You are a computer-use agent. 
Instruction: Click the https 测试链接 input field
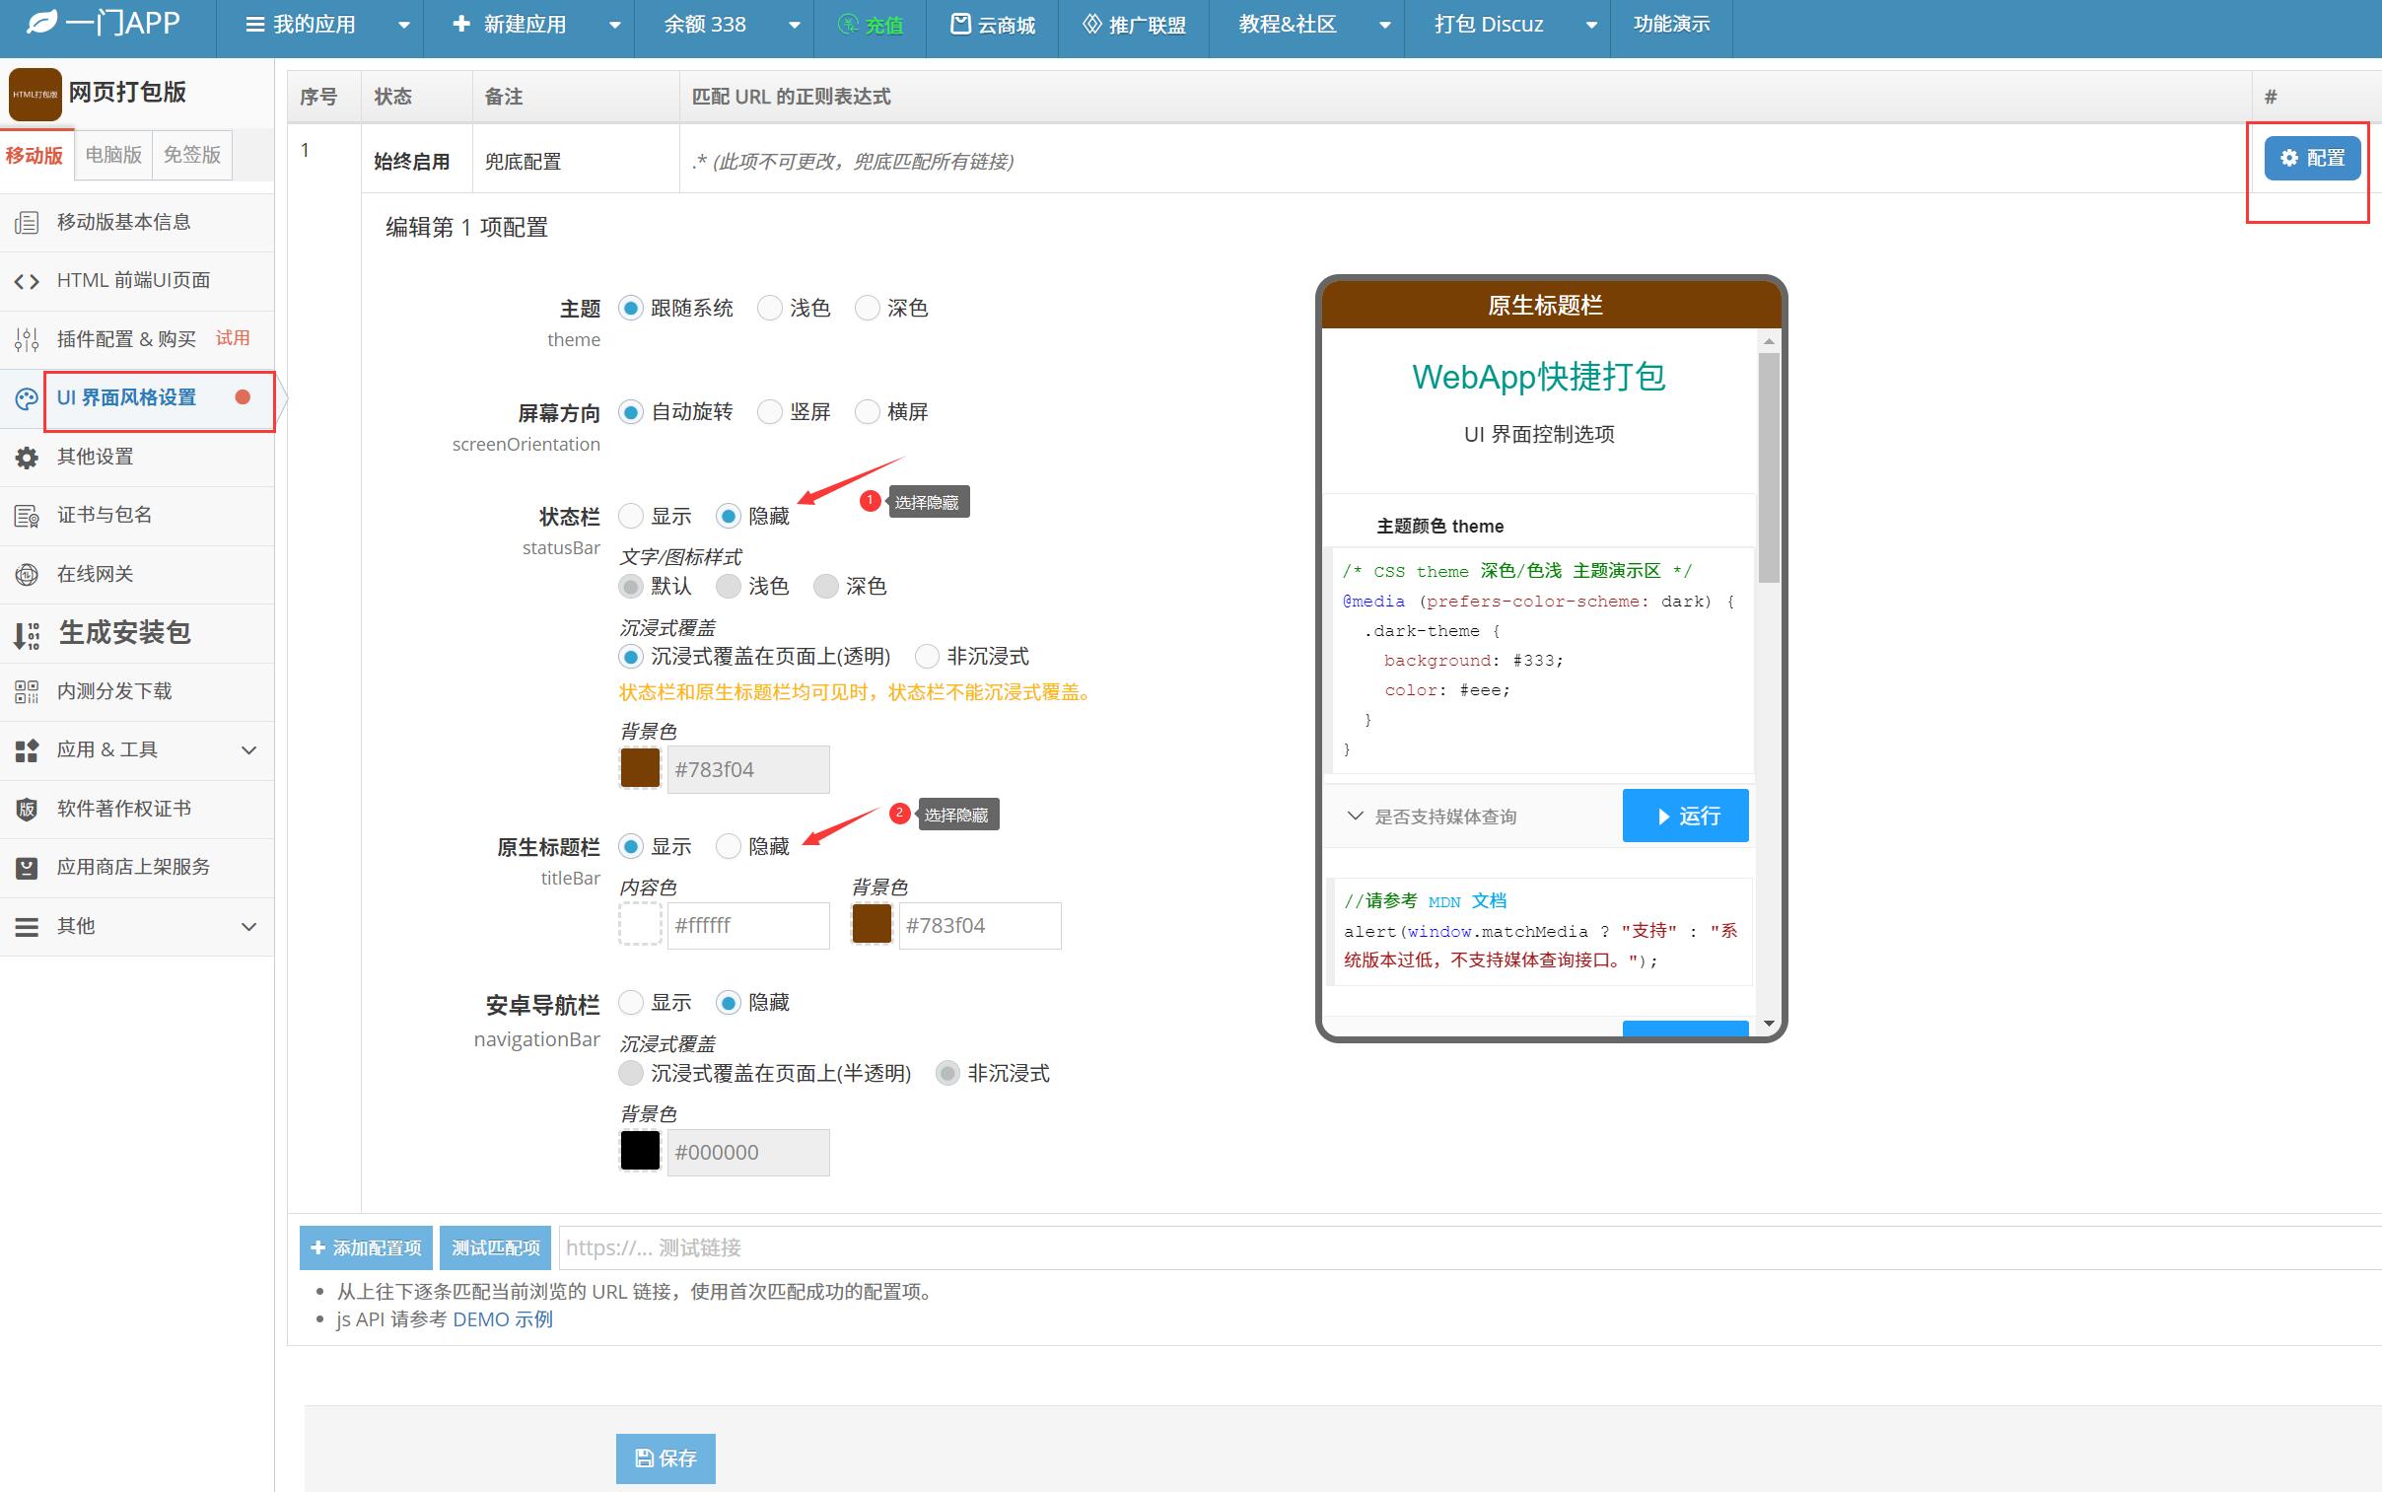pyautogui.click(x=1470, y=1248)
